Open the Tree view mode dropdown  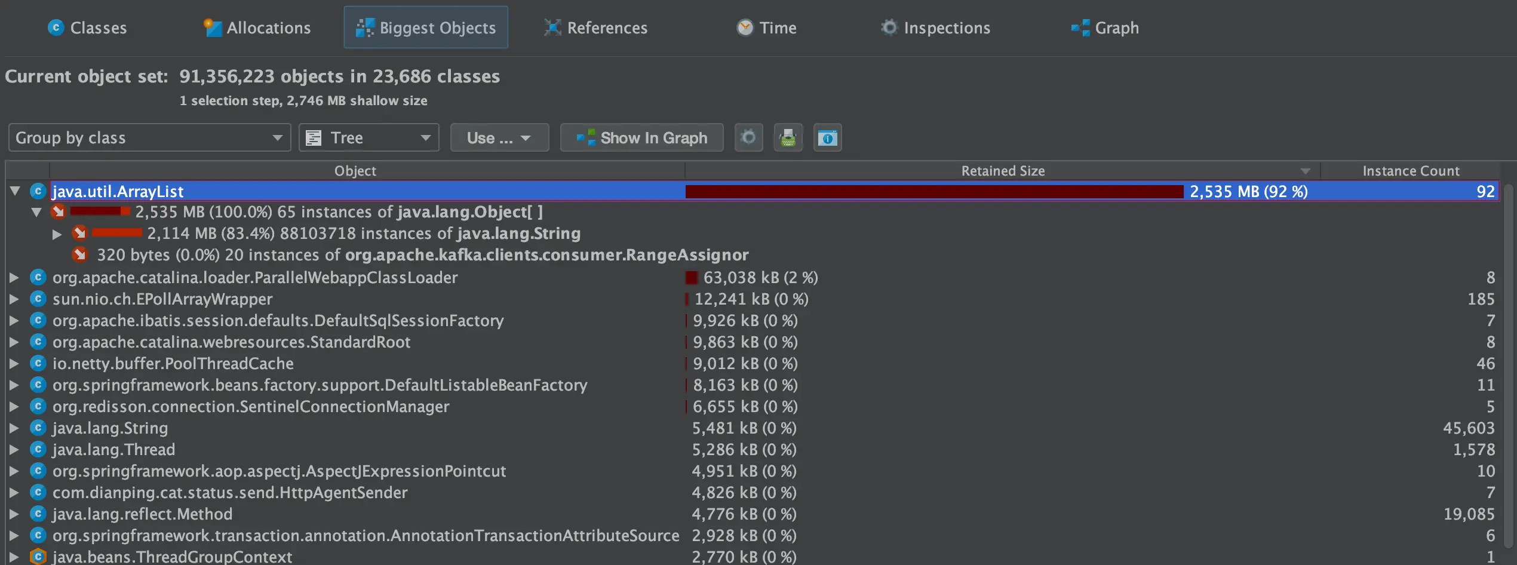click(x=368, y=137)
